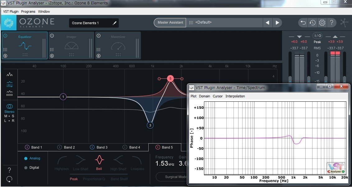352x187 pixels.
Task: Click the Maximizer module drag handle dots
Action: [118, 55]
